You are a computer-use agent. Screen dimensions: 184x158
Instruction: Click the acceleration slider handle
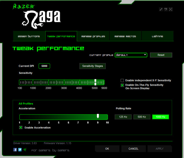tap(98, 116)
